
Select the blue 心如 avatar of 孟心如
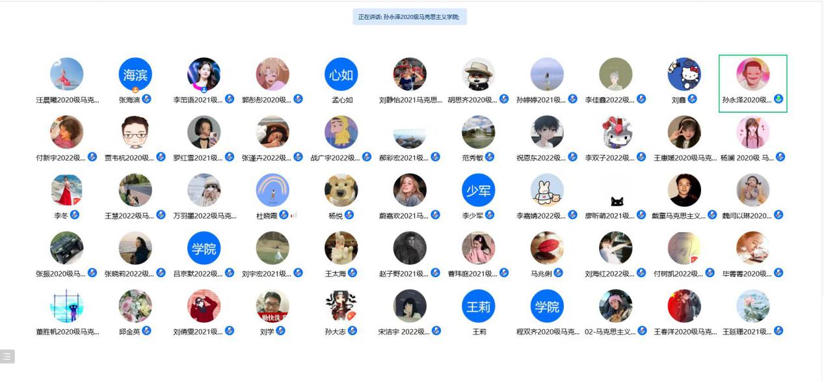tap(341, 74)
